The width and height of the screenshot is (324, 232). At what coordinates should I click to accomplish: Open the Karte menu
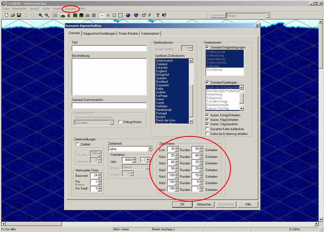pos(46,9)
